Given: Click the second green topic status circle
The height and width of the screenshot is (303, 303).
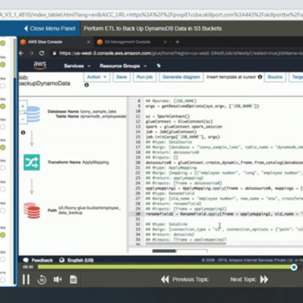Looking at the screenshot, I should coord(3,64).
